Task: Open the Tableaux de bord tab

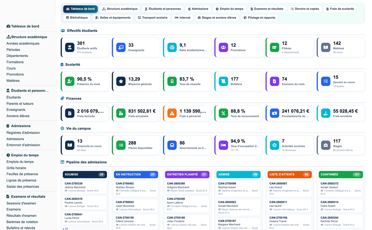Action: (81, 9)
